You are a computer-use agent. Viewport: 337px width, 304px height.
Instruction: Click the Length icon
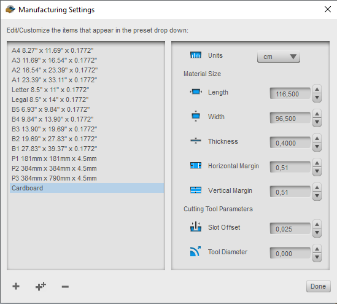[x=196, y=92]
